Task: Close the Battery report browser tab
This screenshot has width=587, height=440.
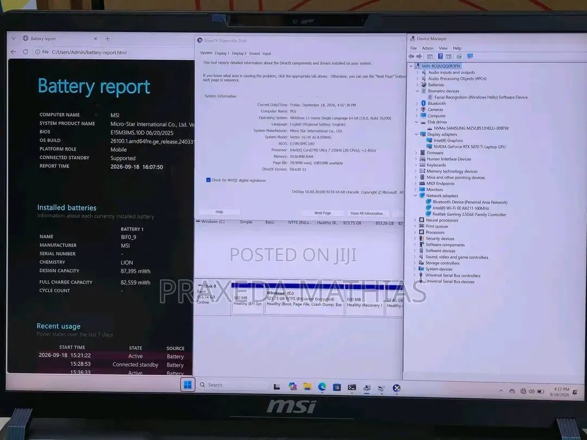Action: pos(96,39)
